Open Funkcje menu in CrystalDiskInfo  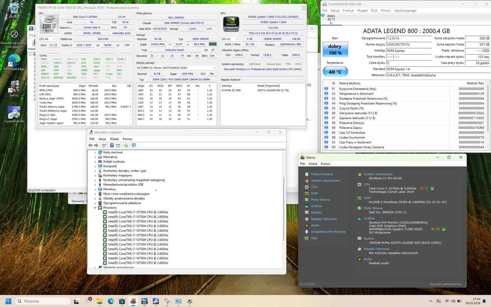pyautogui.click(x=348, y=11)
